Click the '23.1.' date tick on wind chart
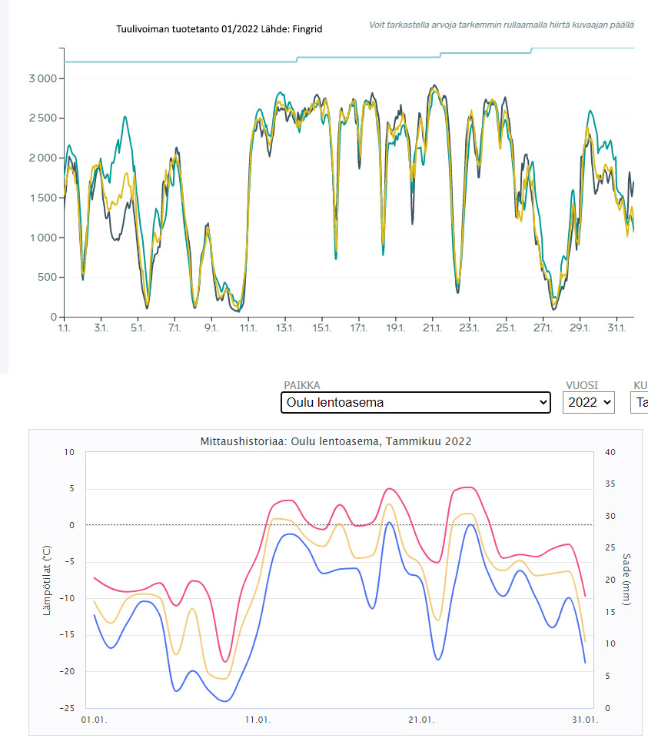The height and width of the screenshot is (745, 648). (x=469, y=328)
